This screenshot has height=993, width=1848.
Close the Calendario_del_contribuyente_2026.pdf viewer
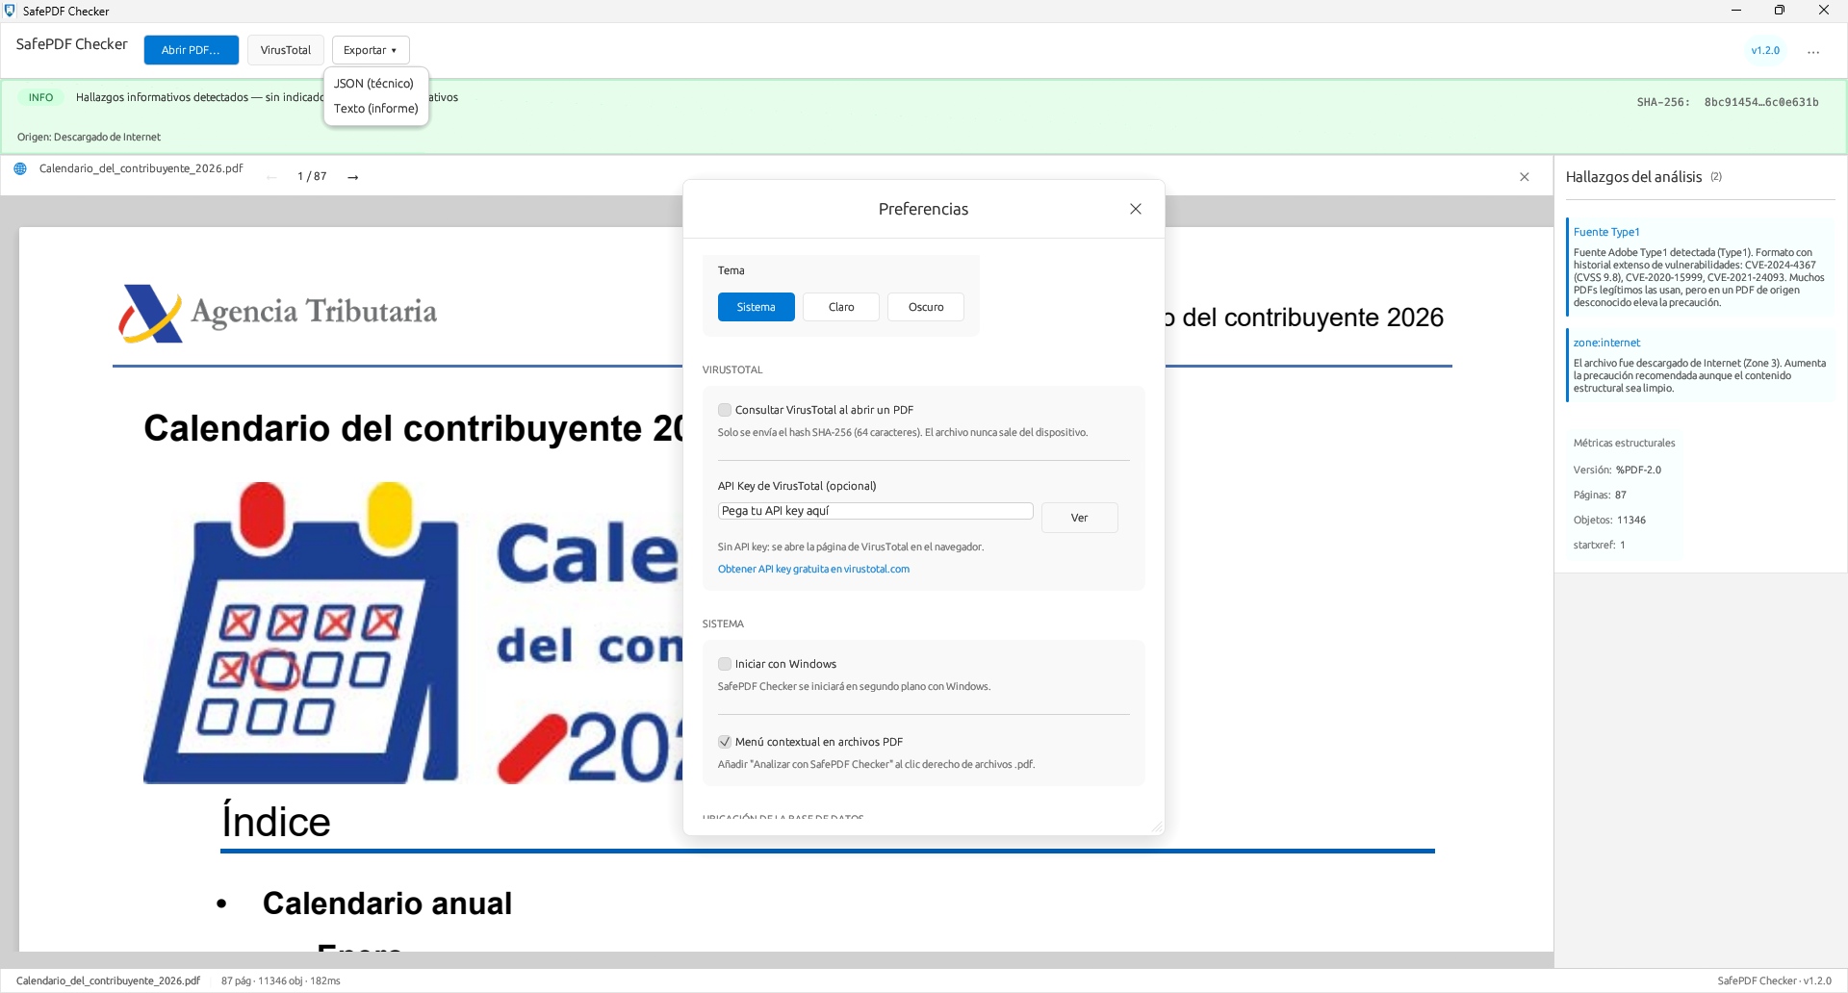(x=1525, y=177)
